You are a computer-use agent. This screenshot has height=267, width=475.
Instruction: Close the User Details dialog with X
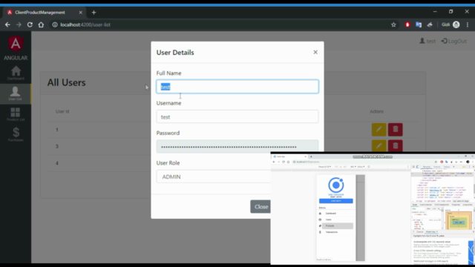pyautogui.click(x=315, y=52)
